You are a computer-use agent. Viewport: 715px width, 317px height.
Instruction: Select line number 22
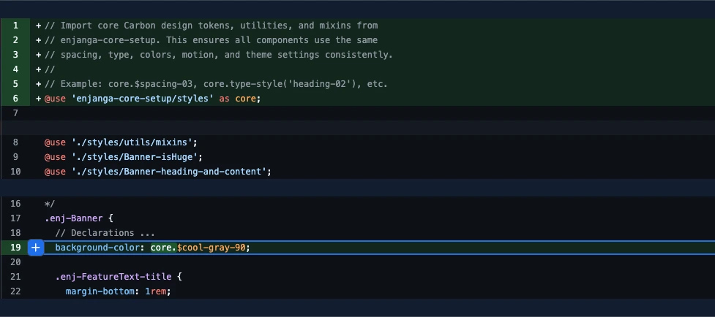tap(15, 291)
